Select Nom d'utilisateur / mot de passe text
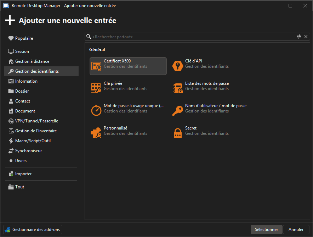The width and height of the screenshot is (313, 237). pyautogui.click(x=216, y=106)
